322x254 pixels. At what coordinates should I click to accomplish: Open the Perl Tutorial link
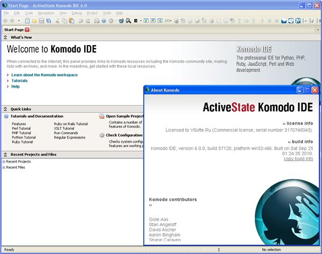pyautogui.click(x=21, y=128)
